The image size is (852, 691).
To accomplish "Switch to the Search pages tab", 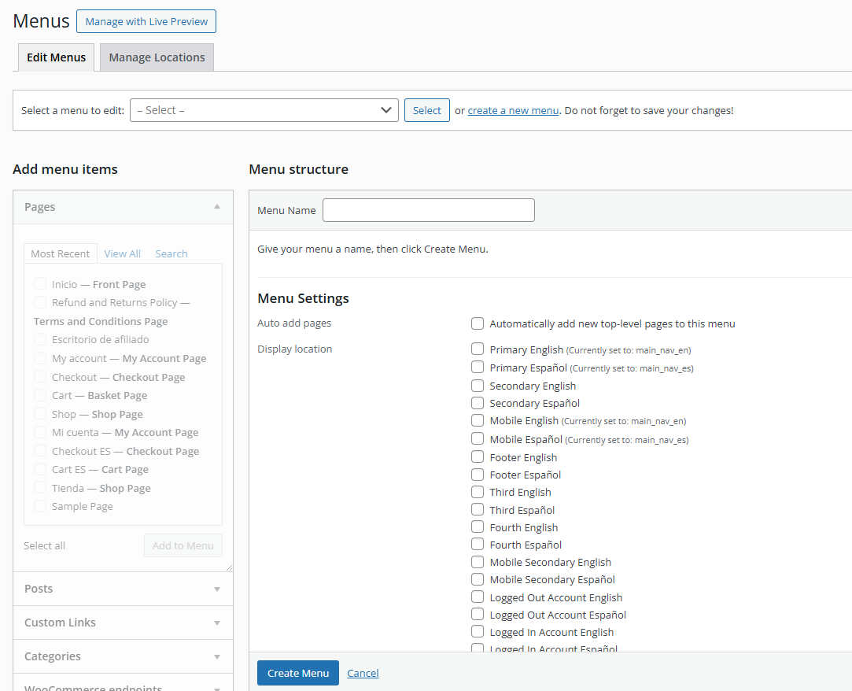I will 171,253.
